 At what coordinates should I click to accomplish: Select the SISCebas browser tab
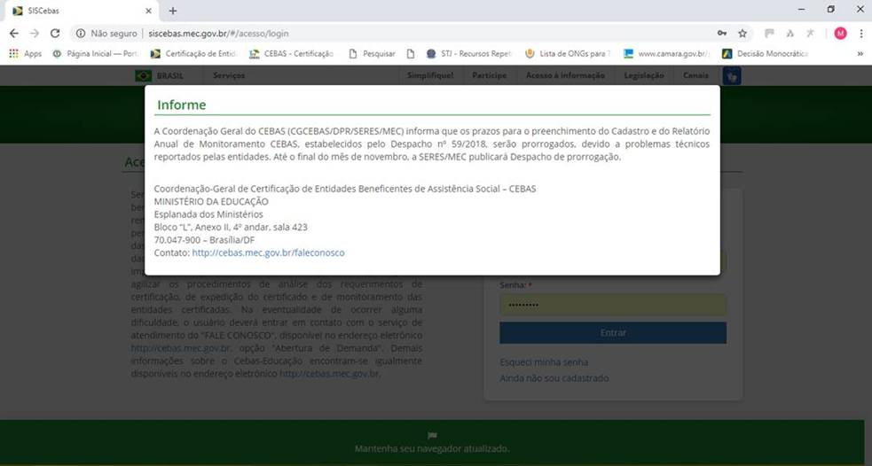pos(82,11)
